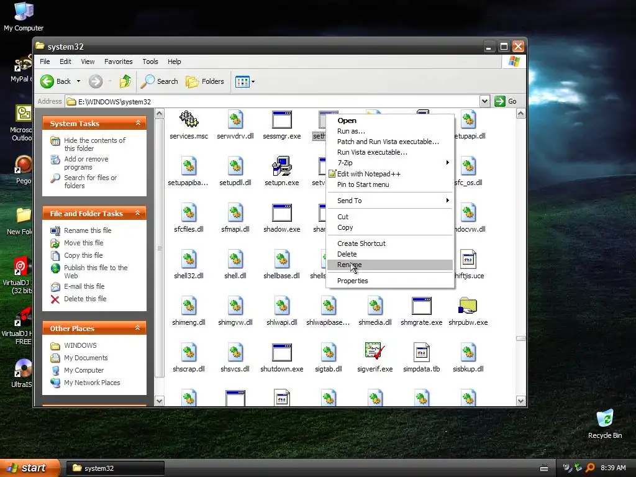Select the setupdll.dll file
Image resolution: width=636 pixels, height=477 pixels.
tap(235, 171)
